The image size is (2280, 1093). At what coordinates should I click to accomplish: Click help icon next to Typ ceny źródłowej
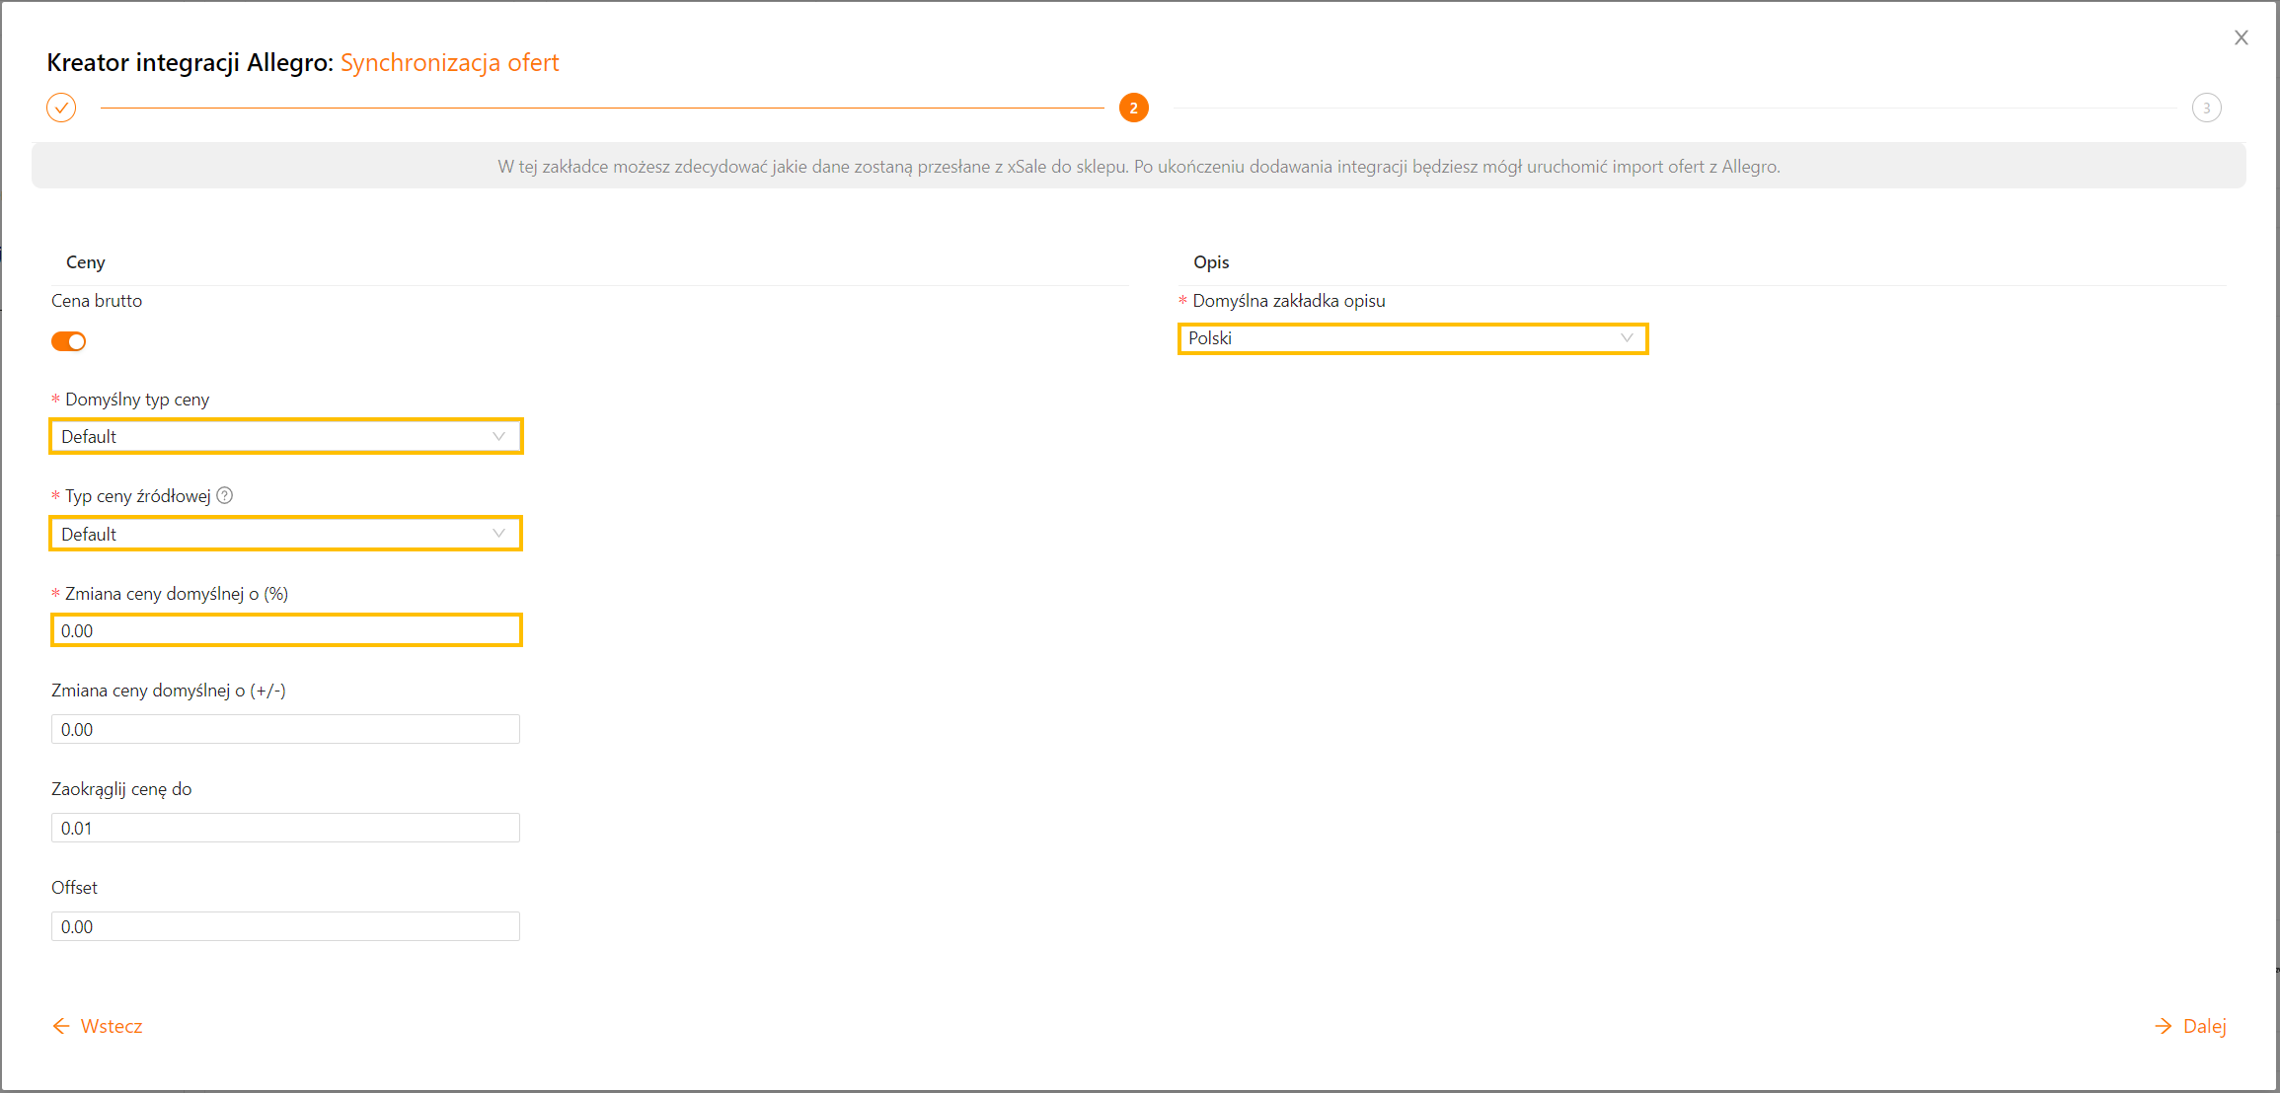point(225,495)
